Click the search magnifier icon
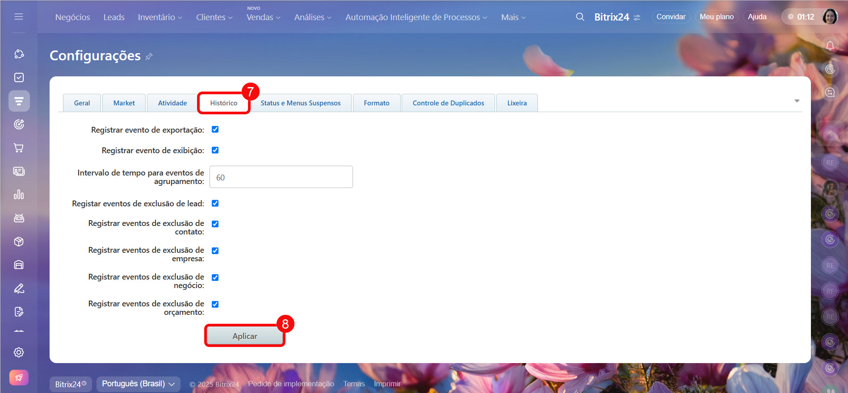 click(x=580, y=17)
